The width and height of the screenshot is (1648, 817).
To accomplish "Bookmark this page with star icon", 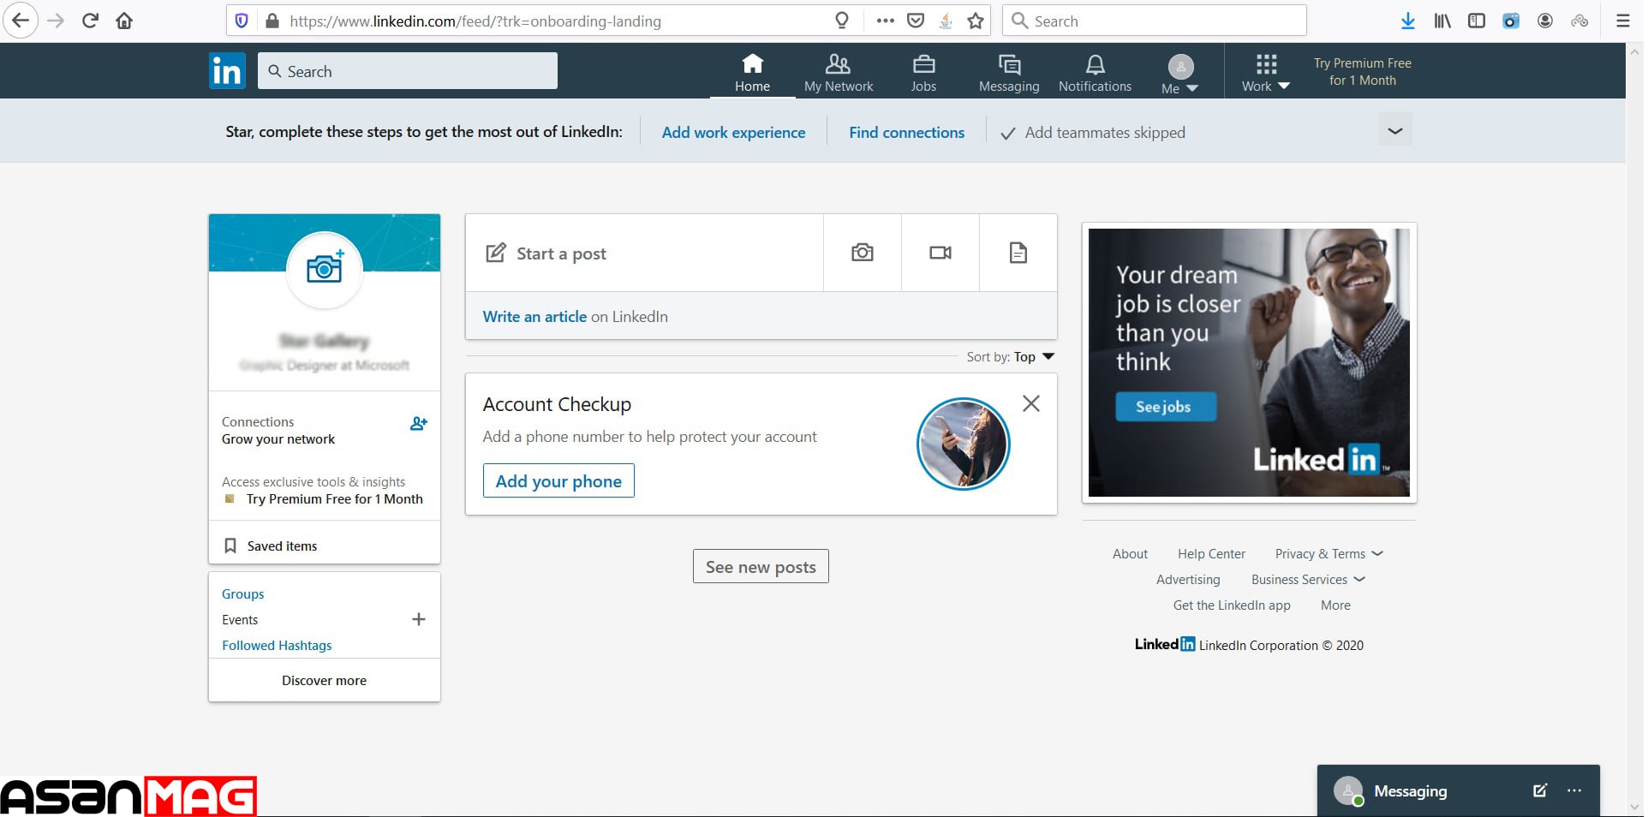I will point(976,21).
